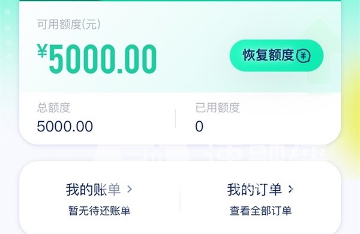
Task: Click the ¥ symbol before the green amount
Action: (42, 50)
